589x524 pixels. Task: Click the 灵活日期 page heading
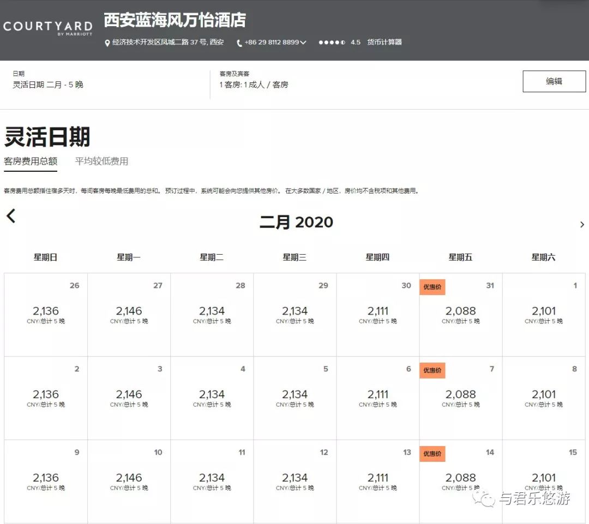click(47, 137)
